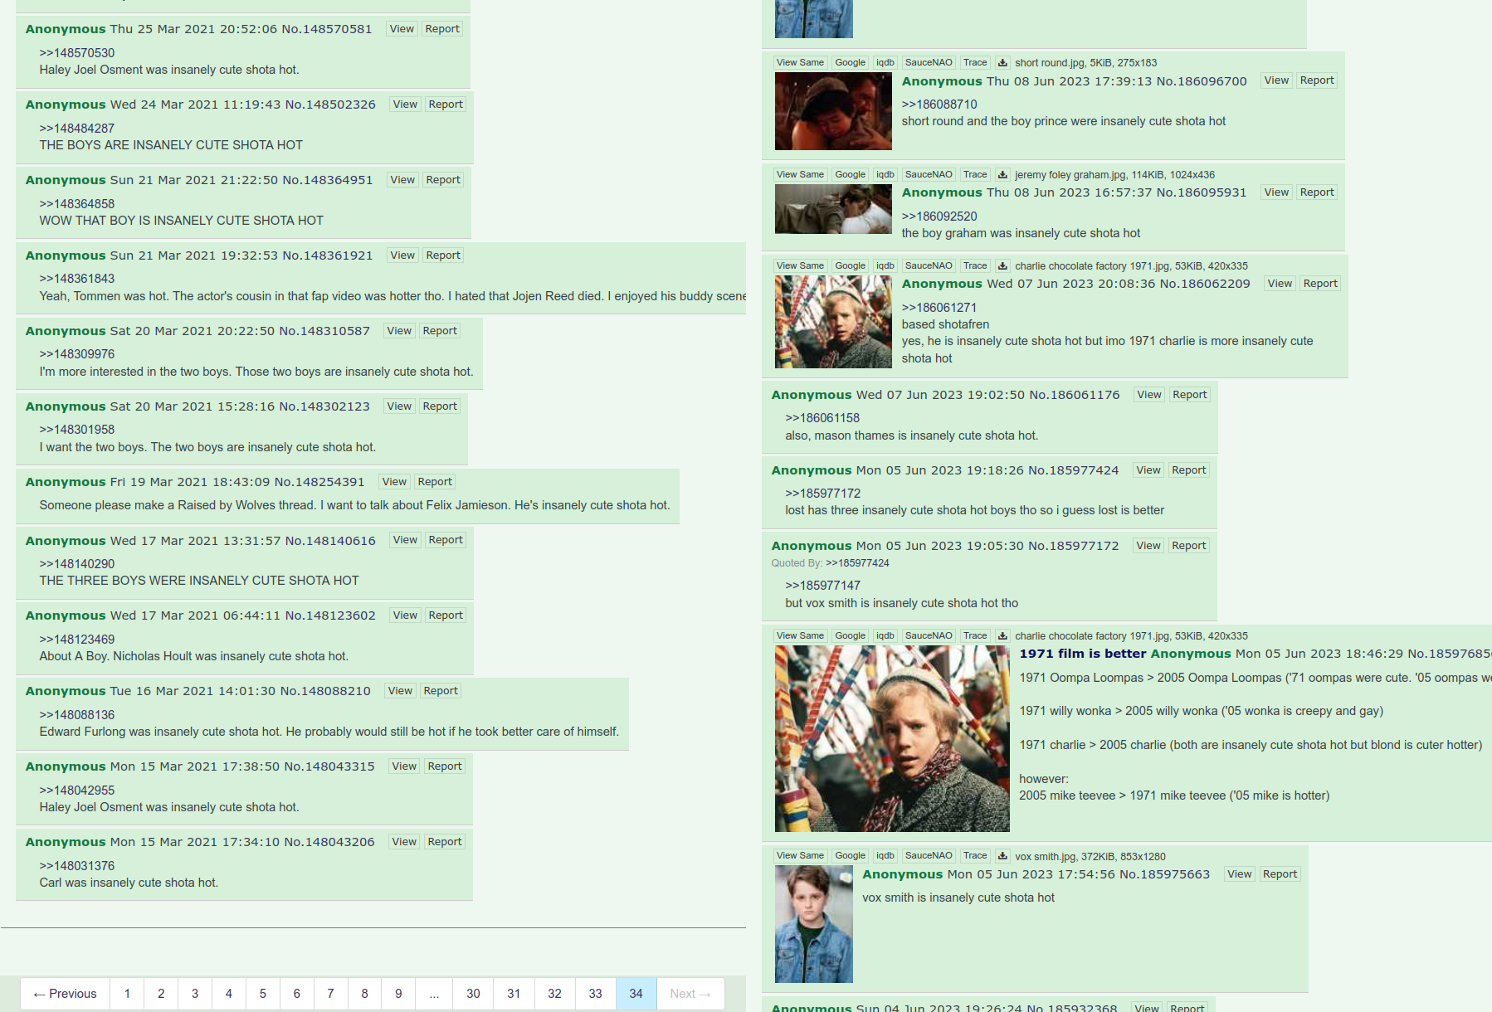View post No.148364951
Screen dimensions: 1492x1012
(x=402, y=180)
